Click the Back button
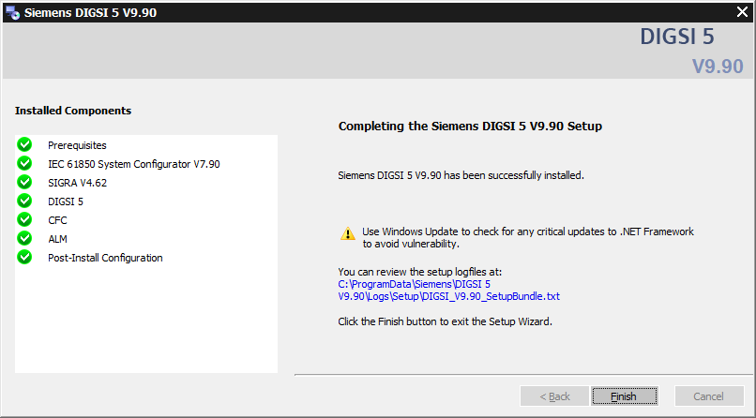Viewport: 756px width, 418px height. (x=554, y=396)
